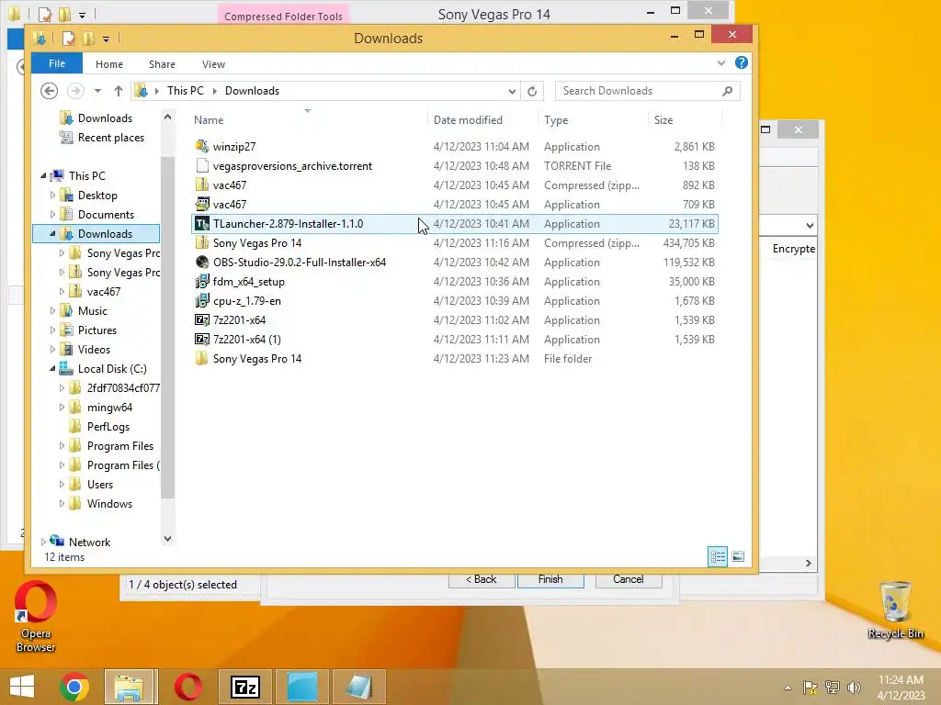Click the vac467 compressed folder icon

[202, 185]
